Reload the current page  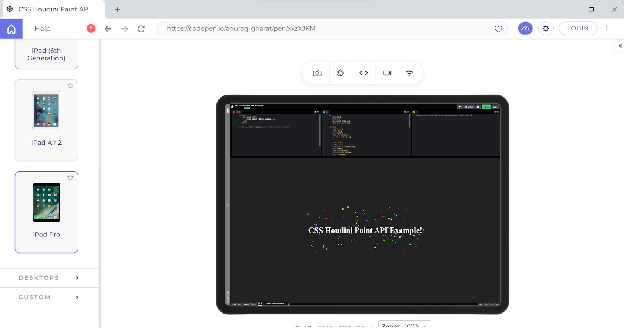click(x=141, y=28)
